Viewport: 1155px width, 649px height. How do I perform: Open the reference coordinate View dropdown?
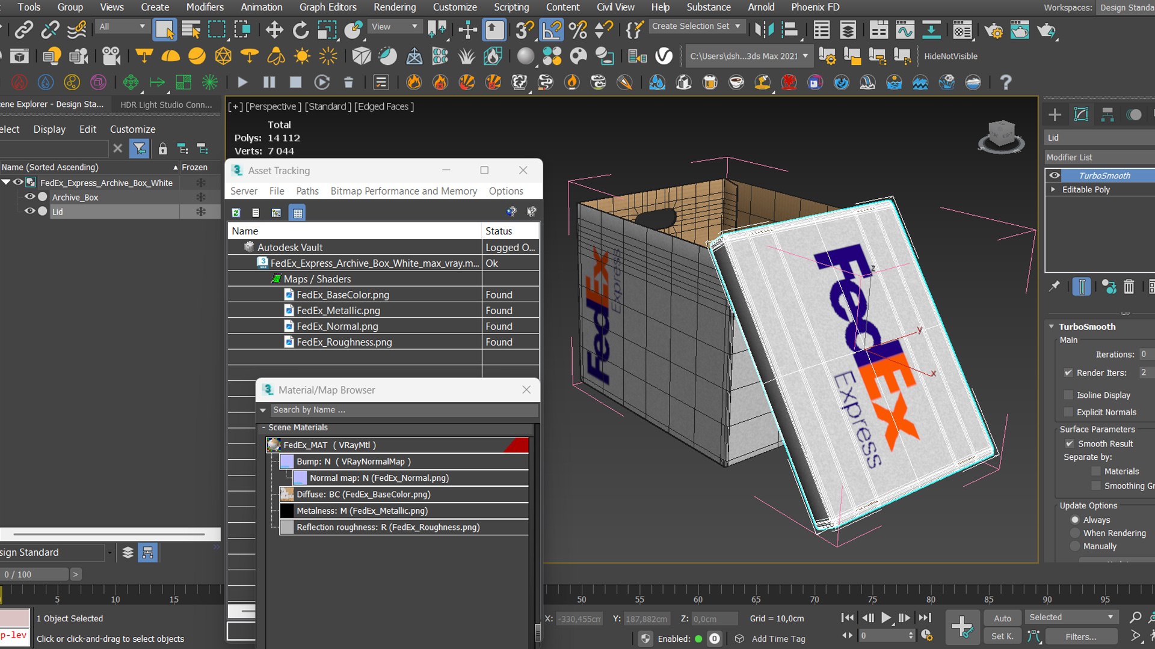click(x=394, y=26)
